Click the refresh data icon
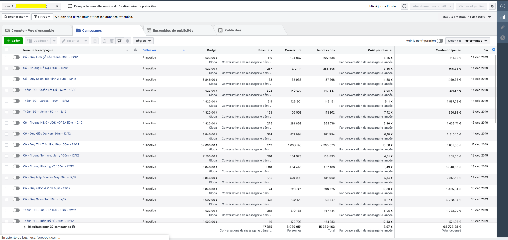508x240 pixels. click(404, 6)
